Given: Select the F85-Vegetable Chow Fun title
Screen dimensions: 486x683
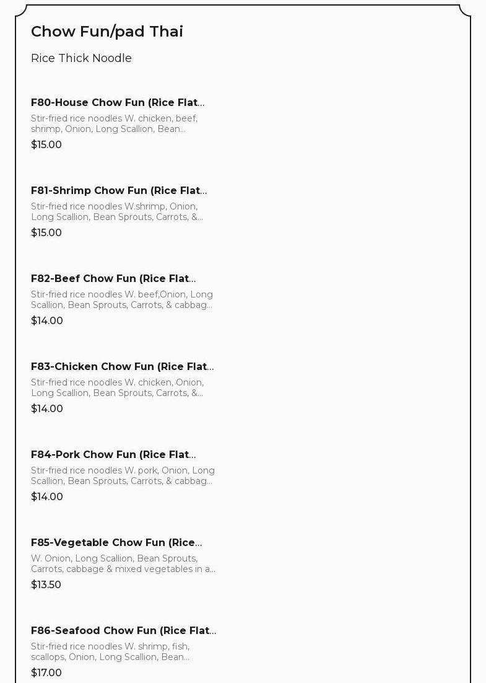Looking at the screenshot, I should (116, 543).
